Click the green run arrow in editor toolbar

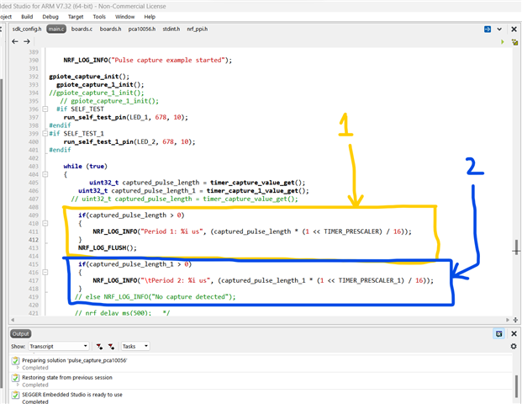click(503, 42)
